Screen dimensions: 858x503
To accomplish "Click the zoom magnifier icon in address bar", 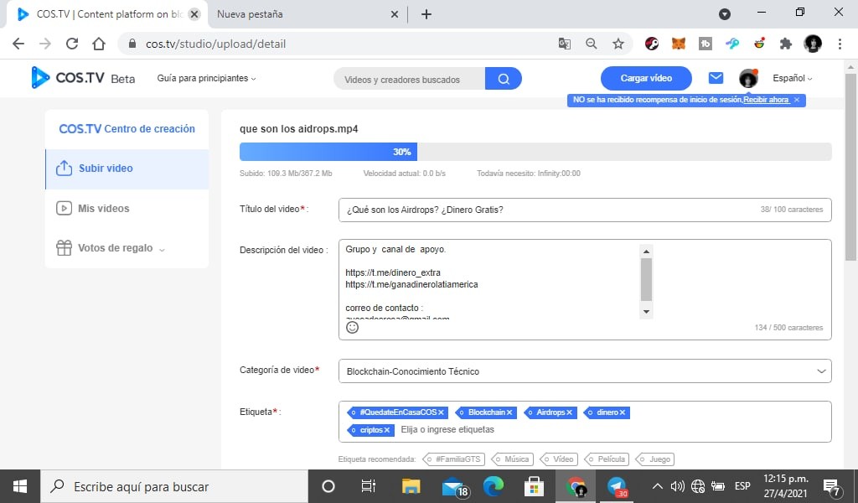I will [x=592, y=44].
